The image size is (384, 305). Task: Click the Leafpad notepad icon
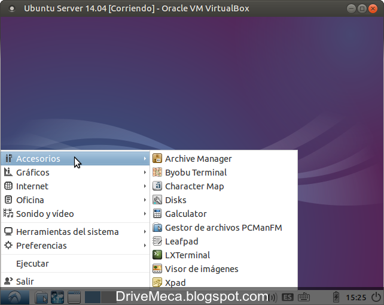pyautogui.click(x=157, y=241)
